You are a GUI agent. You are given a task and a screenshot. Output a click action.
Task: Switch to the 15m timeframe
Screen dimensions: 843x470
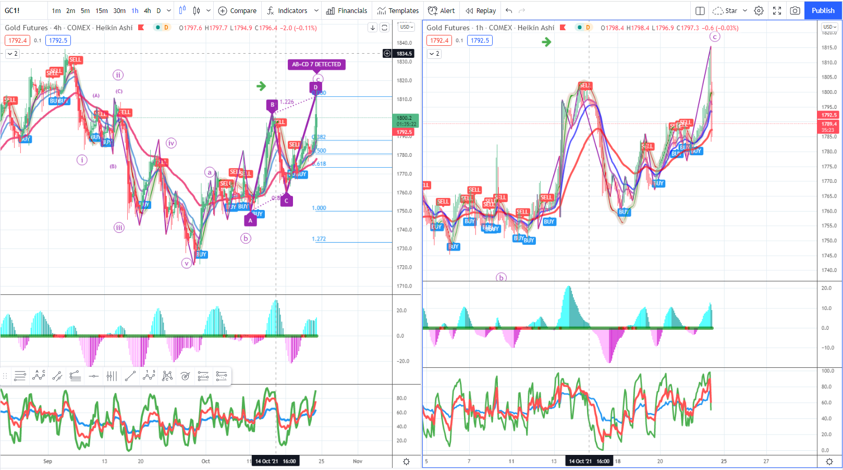point(102,10)
